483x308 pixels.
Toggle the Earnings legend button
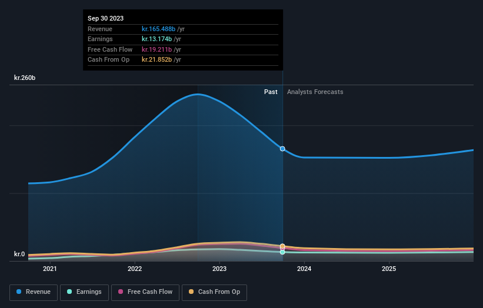point(84,292)
